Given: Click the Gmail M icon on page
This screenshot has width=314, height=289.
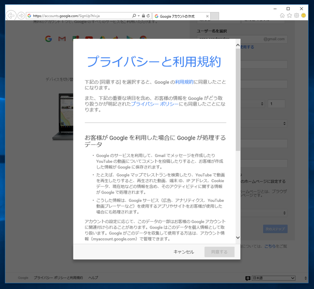Looking at the screenshot, I should click(x=62, y=39).
